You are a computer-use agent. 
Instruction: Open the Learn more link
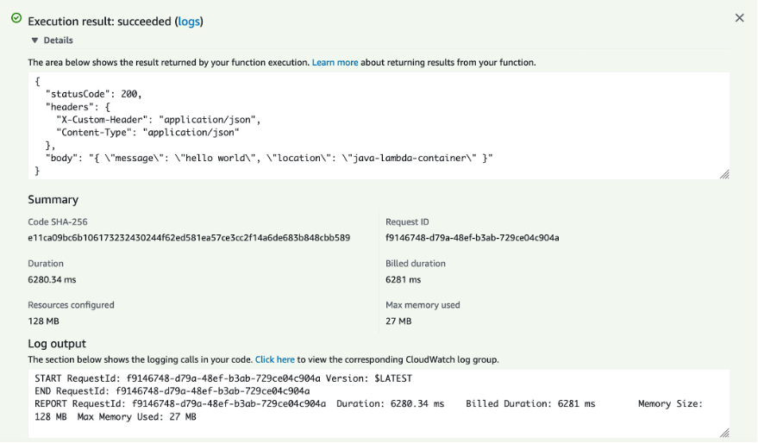(x=335, y=63)
